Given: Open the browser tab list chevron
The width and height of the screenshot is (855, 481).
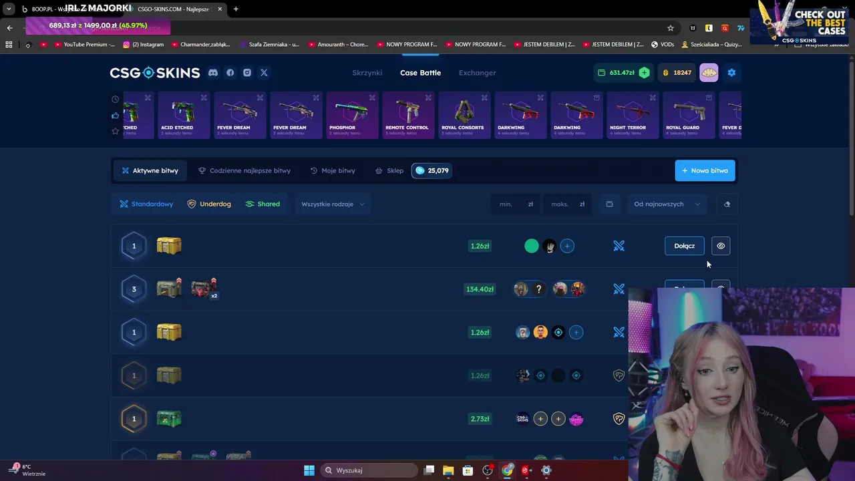Looking at the screenshot, I should click(9, 9).
